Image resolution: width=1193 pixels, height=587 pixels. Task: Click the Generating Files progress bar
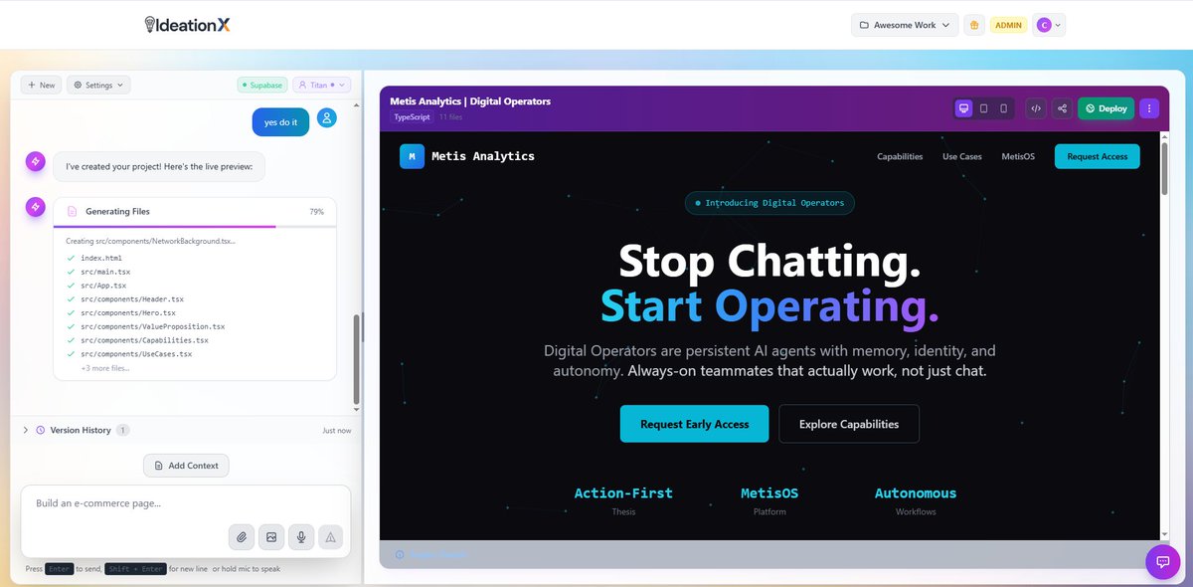[x=195, y=228]
